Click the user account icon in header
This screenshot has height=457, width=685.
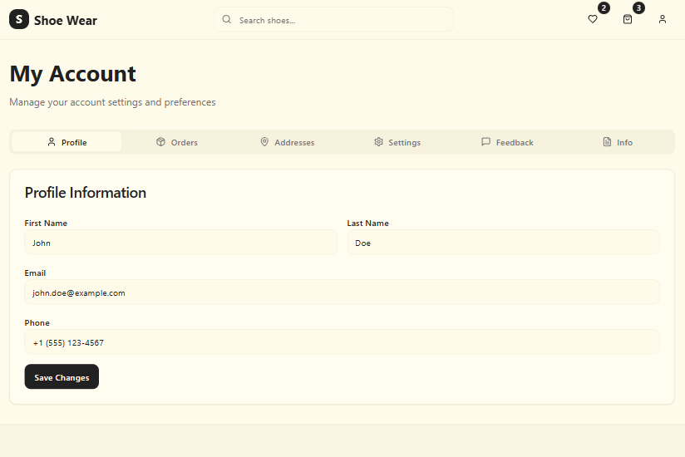(663, 19)
